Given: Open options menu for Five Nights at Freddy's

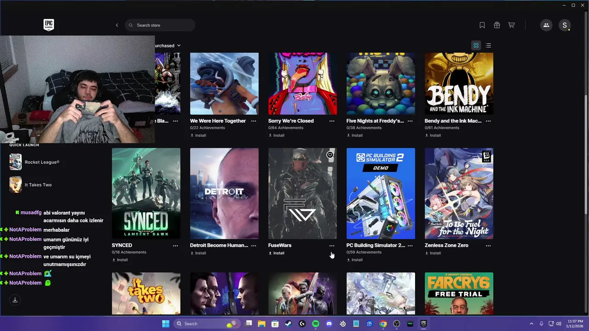Looking at the screenshot, I should [x=410, y=121].
